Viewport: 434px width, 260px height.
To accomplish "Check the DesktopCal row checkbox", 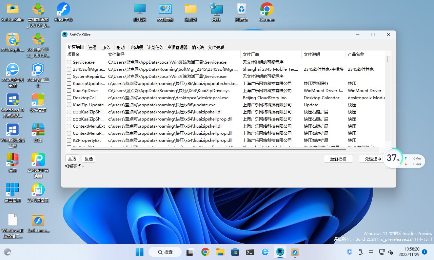I will pyautogui.click(x=69, y=98).
